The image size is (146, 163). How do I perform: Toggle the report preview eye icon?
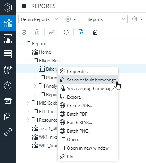click(x=81, y=32)
